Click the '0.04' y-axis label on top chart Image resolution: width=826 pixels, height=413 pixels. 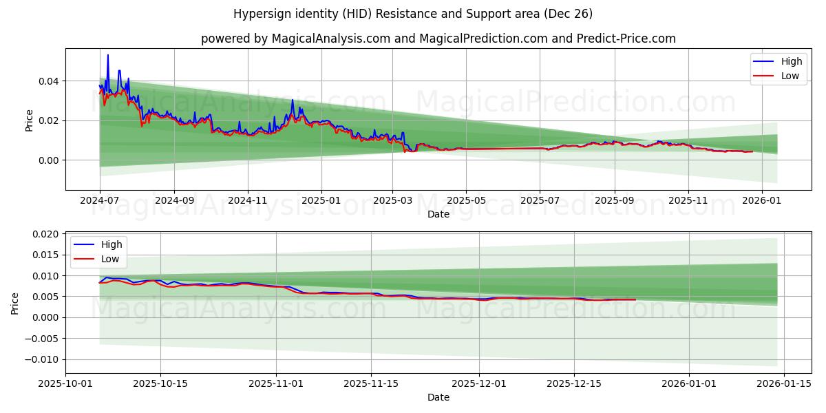49,81
